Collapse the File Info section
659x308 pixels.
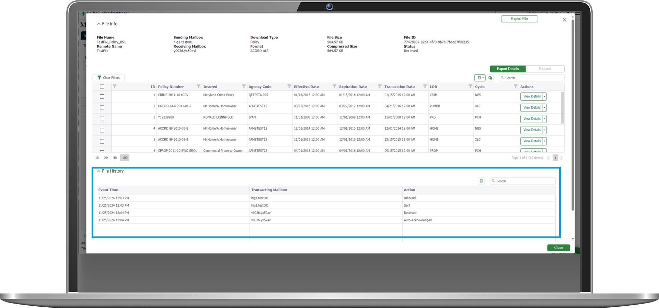(99, 24)
